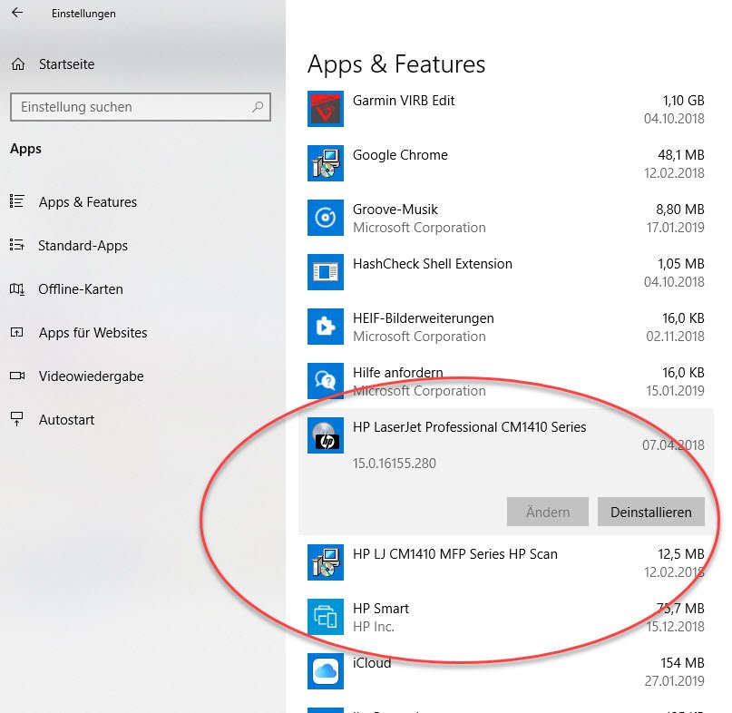This screenshot has width=732, height=713.
Task: Click version number 15.0.16155.280
Action: (x=394, y=464)
